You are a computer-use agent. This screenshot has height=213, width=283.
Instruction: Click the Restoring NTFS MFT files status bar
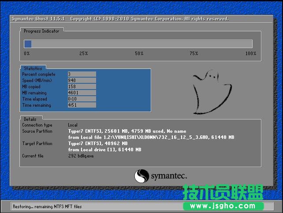click(47, 206)
